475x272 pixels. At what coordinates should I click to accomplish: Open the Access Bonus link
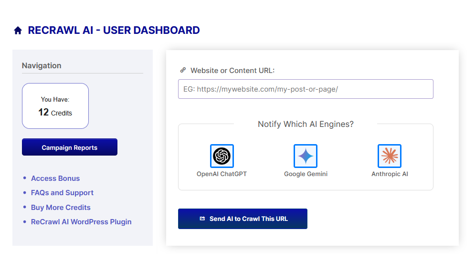tap(55, 178)
